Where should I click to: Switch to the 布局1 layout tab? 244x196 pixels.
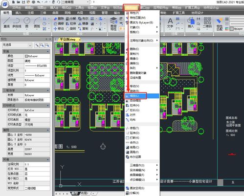[x=85, y=194]
